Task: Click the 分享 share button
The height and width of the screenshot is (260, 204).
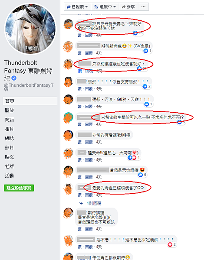Action: [x=128, y=7]
